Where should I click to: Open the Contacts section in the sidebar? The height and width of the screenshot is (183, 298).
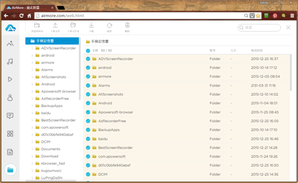click(x=10, y=98)
